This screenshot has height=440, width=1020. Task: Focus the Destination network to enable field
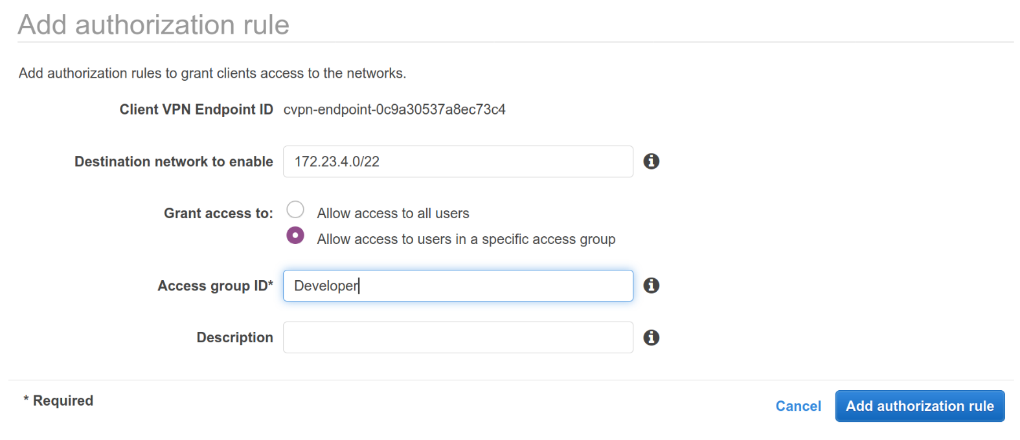coord(457,162)
